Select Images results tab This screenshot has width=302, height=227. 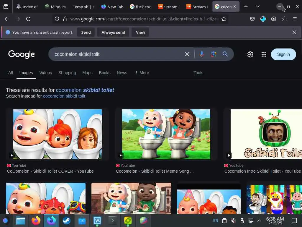pos(26,73)
